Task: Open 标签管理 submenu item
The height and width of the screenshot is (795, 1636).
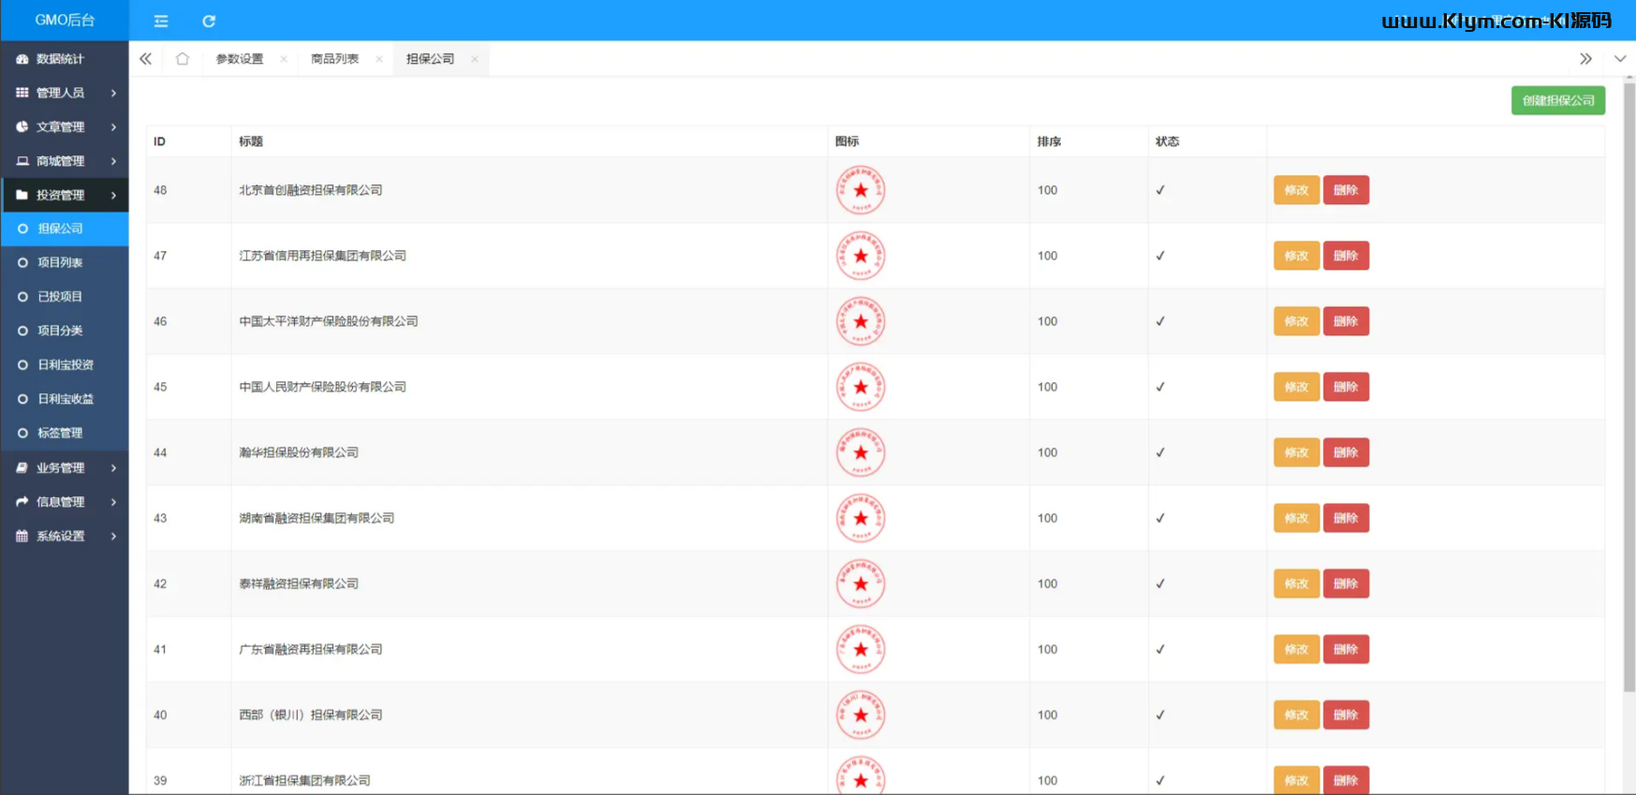Action: click(65, 433)
